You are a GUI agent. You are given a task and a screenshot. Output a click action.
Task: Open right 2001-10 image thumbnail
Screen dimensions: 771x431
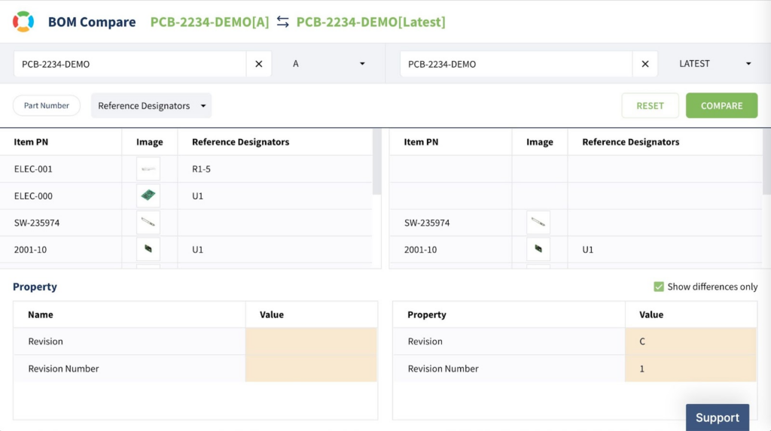[x=538, y=249]
